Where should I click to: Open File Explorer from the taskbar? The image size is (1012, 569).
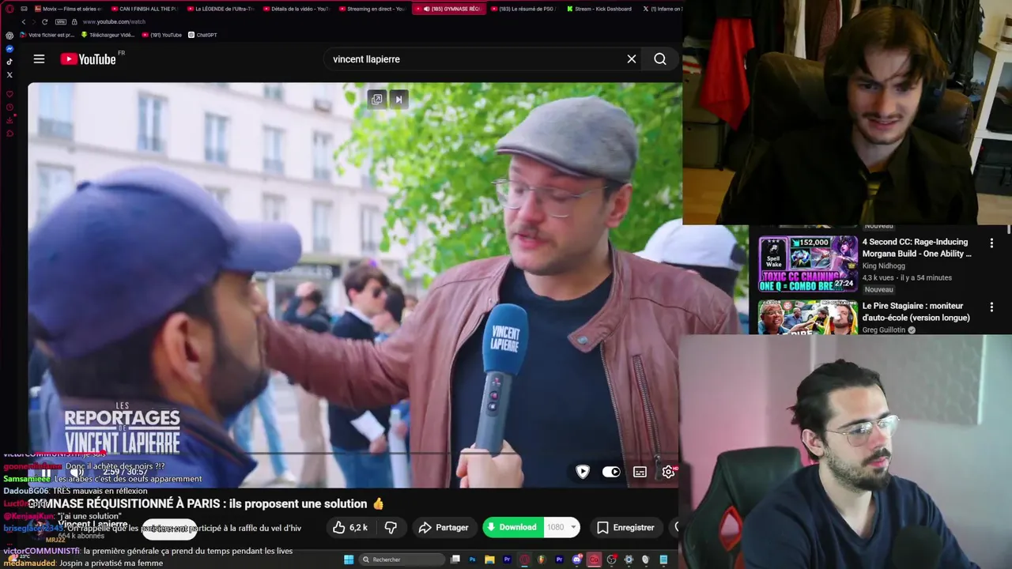(490, 560)
